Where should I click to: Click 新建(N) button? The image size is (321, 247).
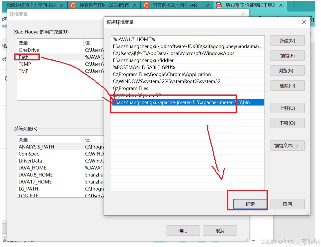[x=287, y=40]
